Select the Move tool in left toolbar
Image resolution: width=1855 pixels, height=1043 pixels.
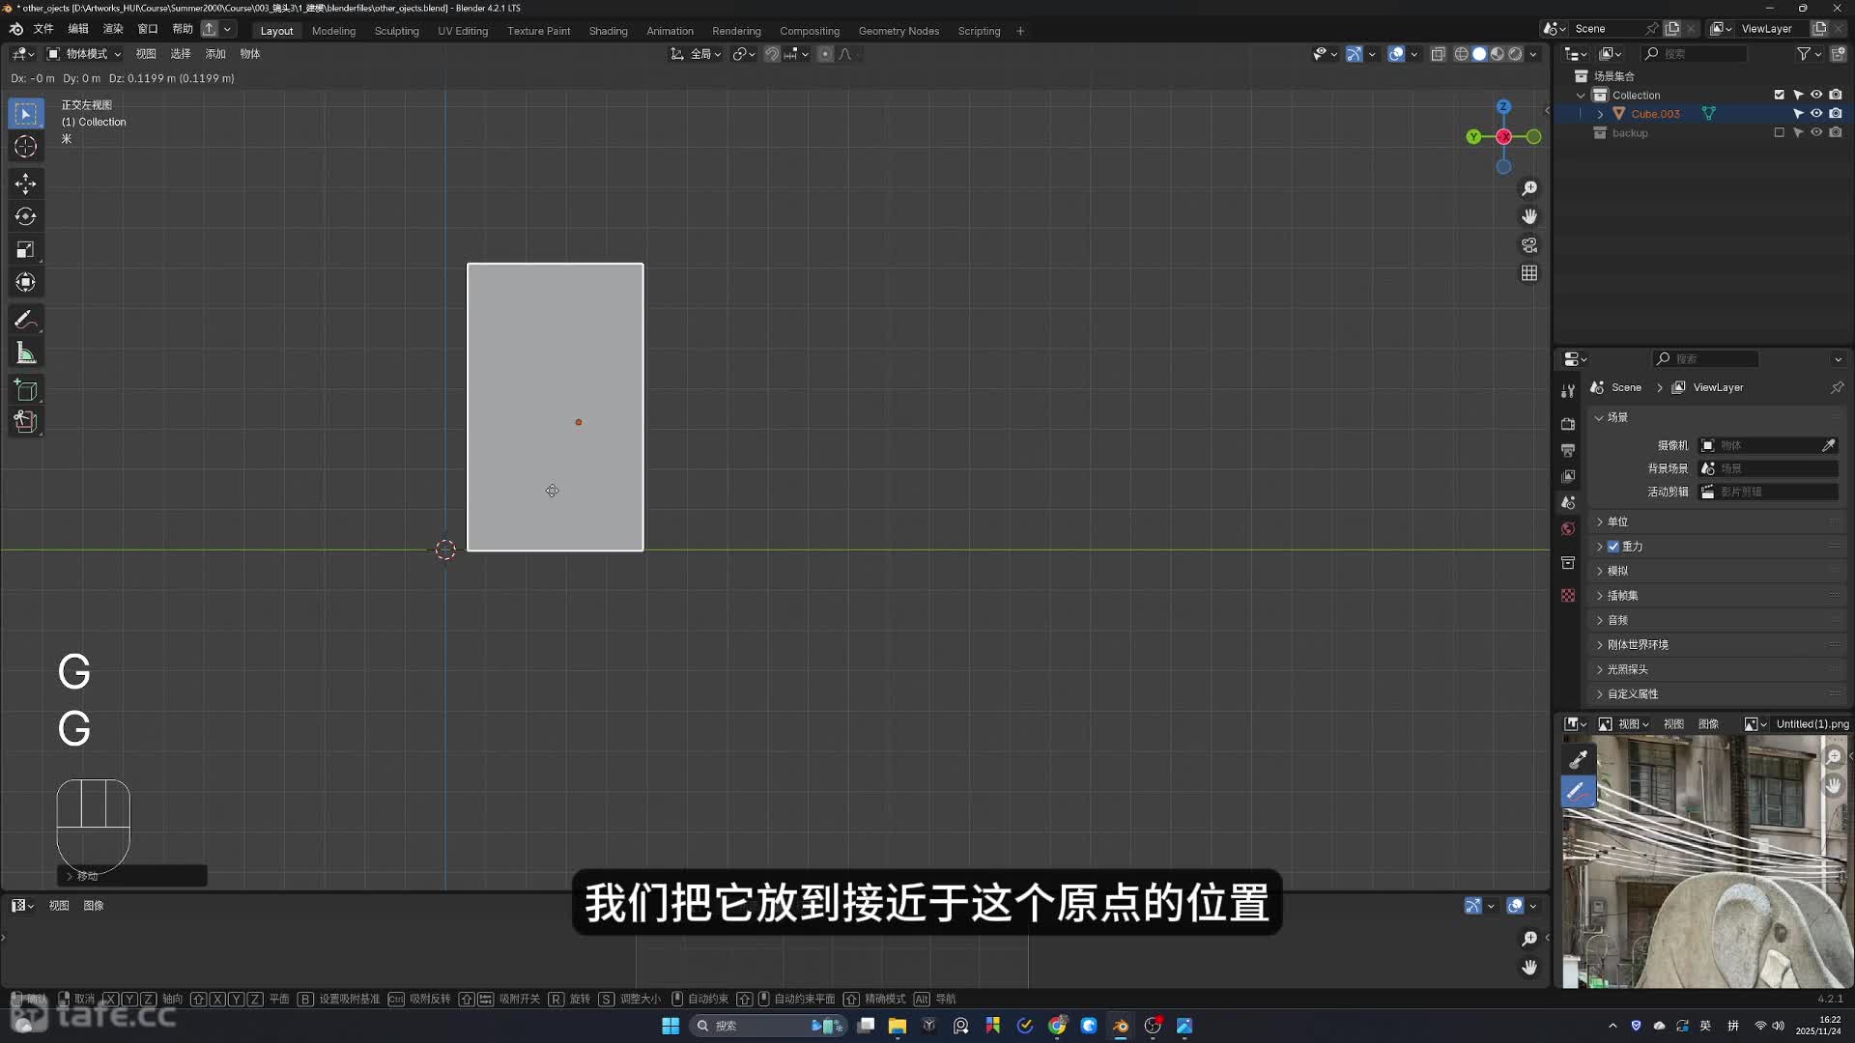coord(26,183)
